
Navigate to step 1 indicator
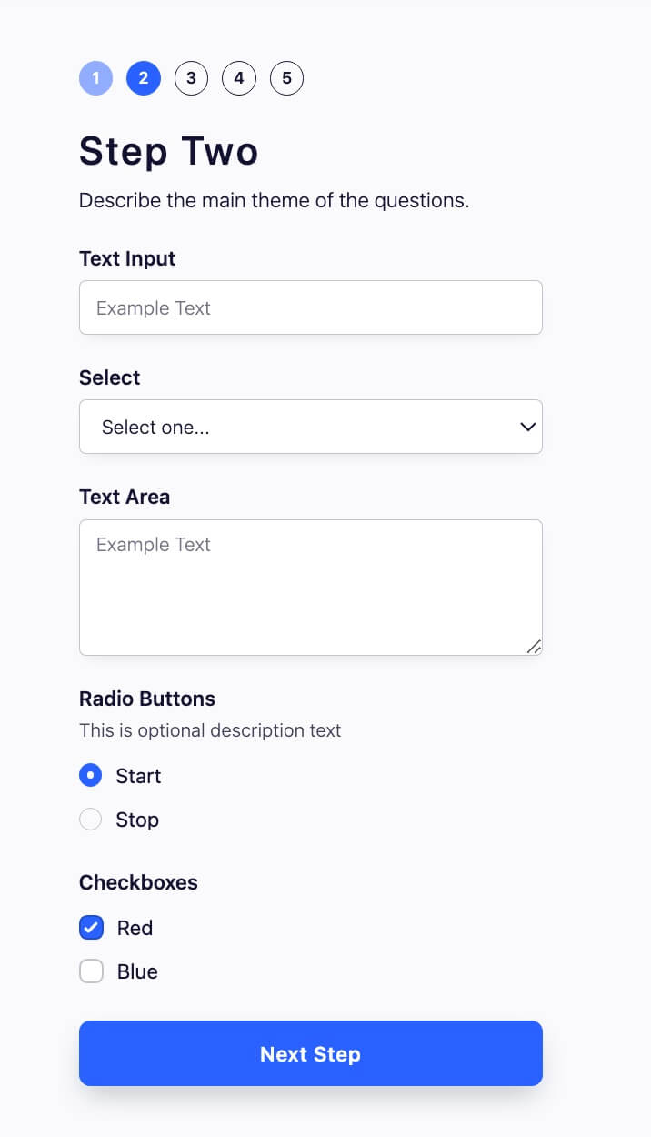(95, 78)
